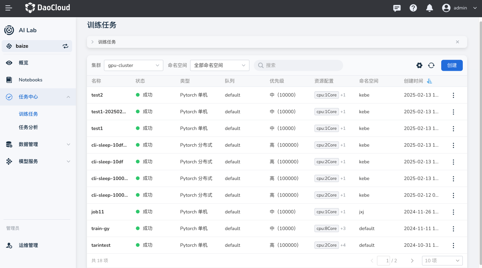This screenshot has height=268, width=482.
Task: Open the gpu-cluster cluster dropdown
Action: [133, 65]
